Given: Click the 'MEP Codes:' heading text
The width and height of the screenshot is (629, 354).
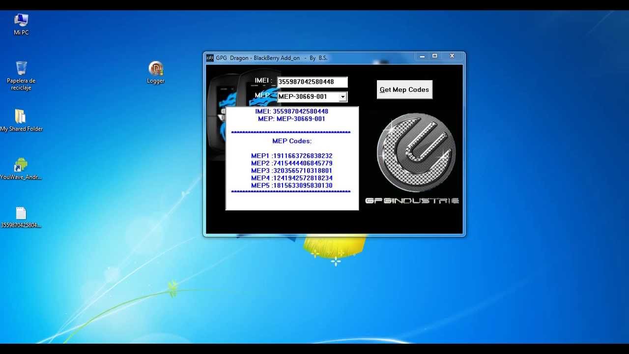Looking at the screenshot, I should (292, 141).
